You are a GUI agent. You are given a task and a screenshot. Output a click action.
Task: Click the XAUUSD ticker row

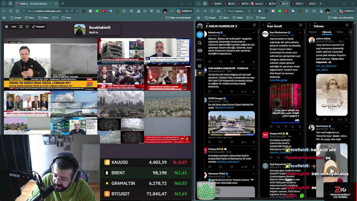(x=146, y=162)
